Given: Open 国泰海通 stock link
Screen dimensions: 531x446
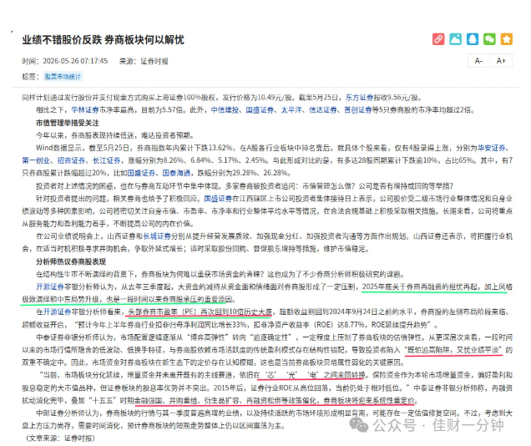Looking at the screenshot, I should pos(176,173).
